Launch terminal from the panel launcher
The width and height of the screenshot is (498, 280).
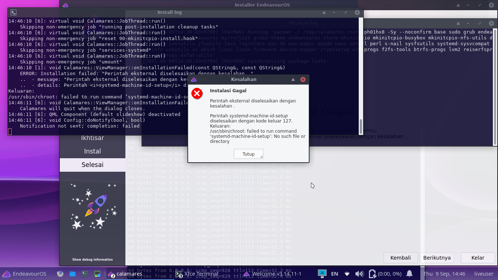coord(85,274)
